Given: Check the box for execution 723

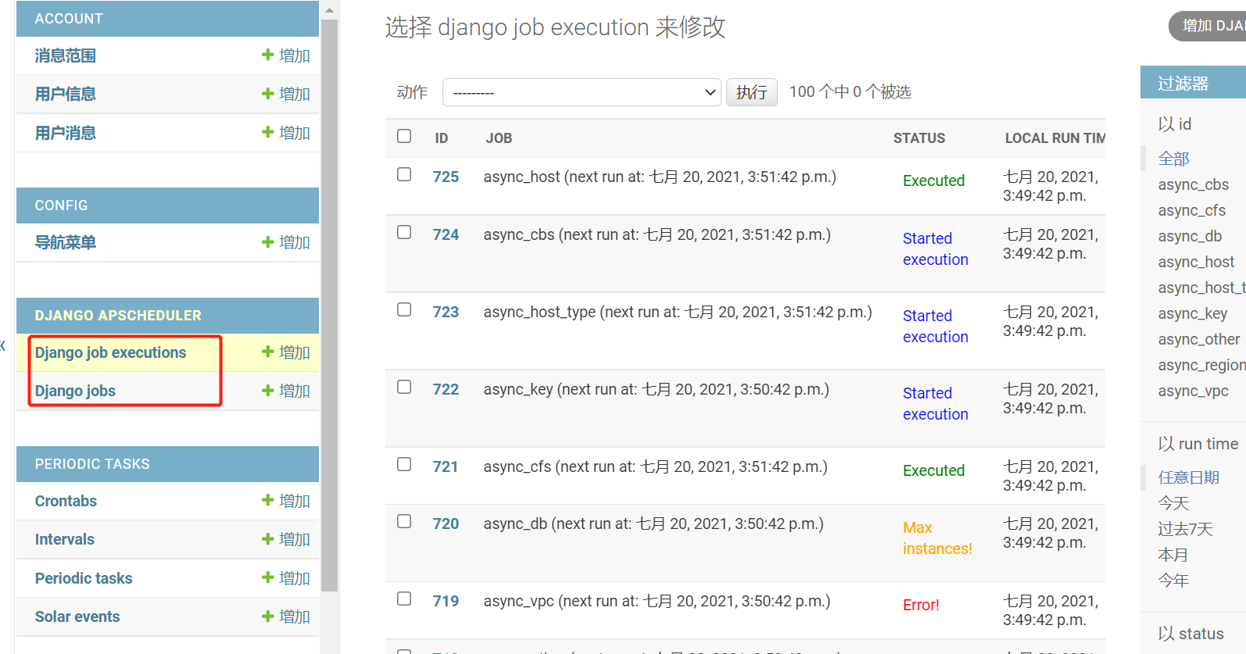Looking at the screenshot, I should point(404,309).
